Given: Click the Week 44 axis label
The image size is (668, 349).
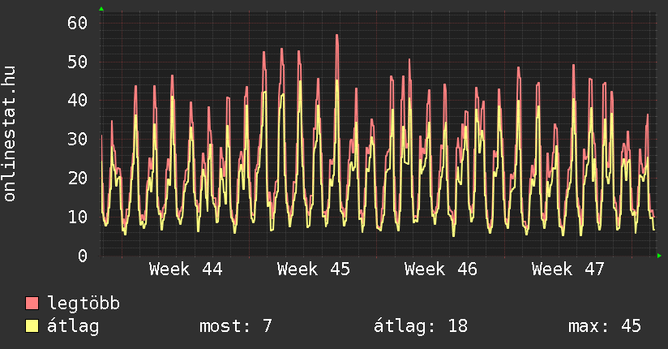Looking at the screenshot, I should pos(186,269).
